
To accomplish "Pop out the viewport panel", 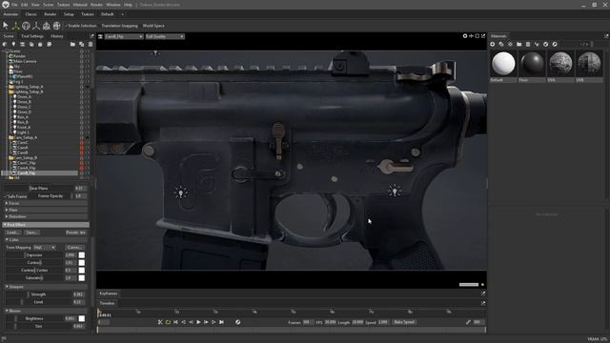I will tap(483, 36).
